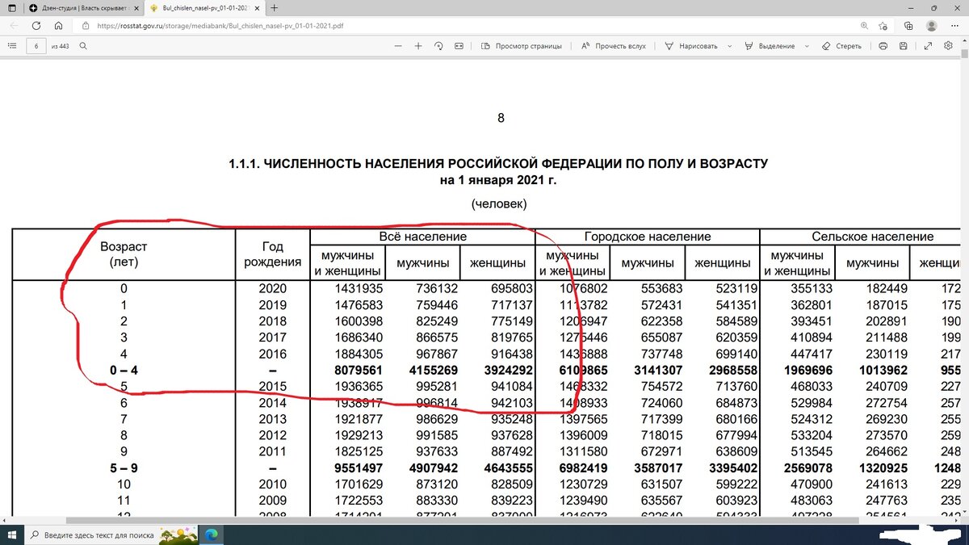
Task: Open print dialog via printer icon
Action: tap(883, 46)
